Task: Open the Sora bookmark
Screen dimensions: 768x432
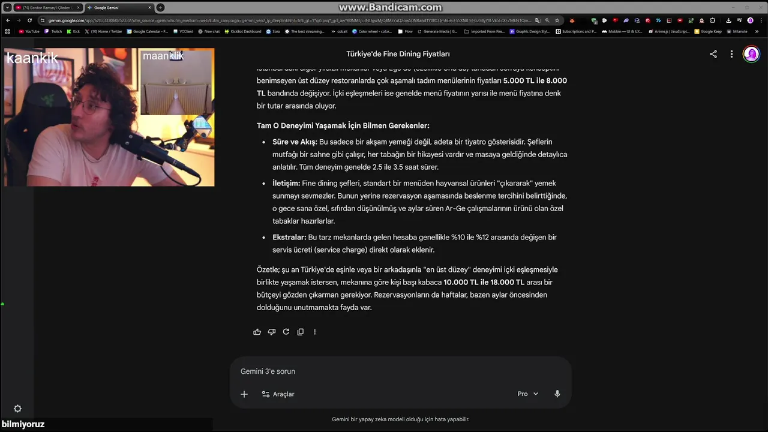Action: 273,31
